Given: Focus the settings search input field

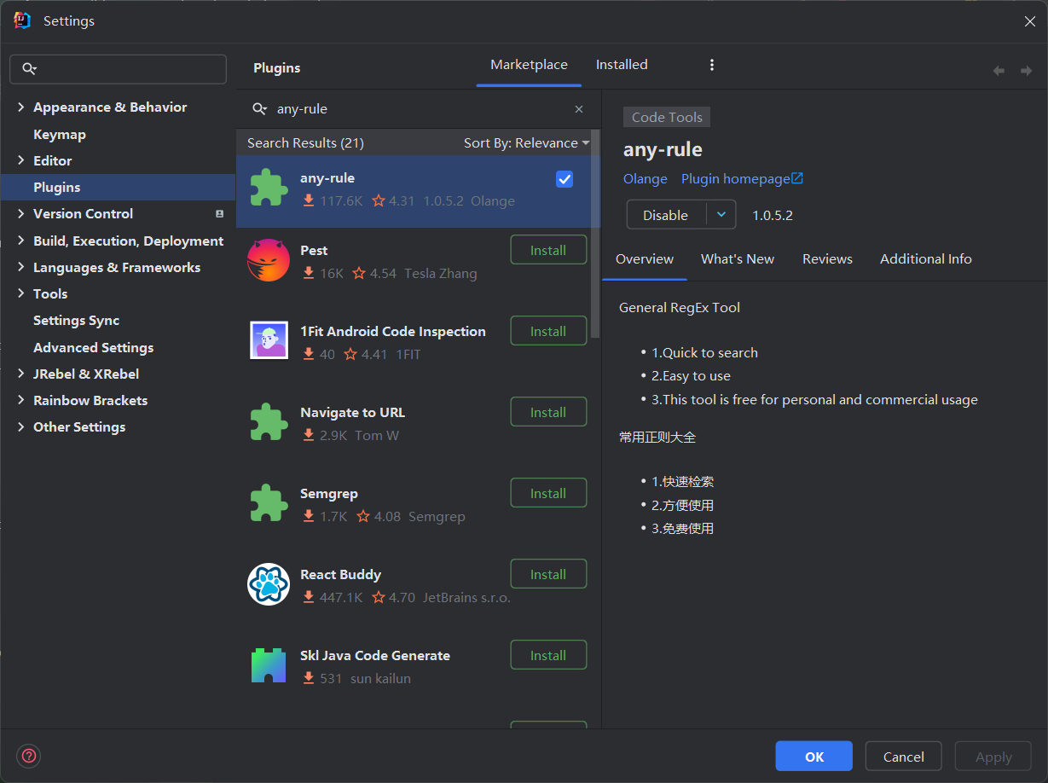Looking at the screenshot, I should [x=118, y=69].
